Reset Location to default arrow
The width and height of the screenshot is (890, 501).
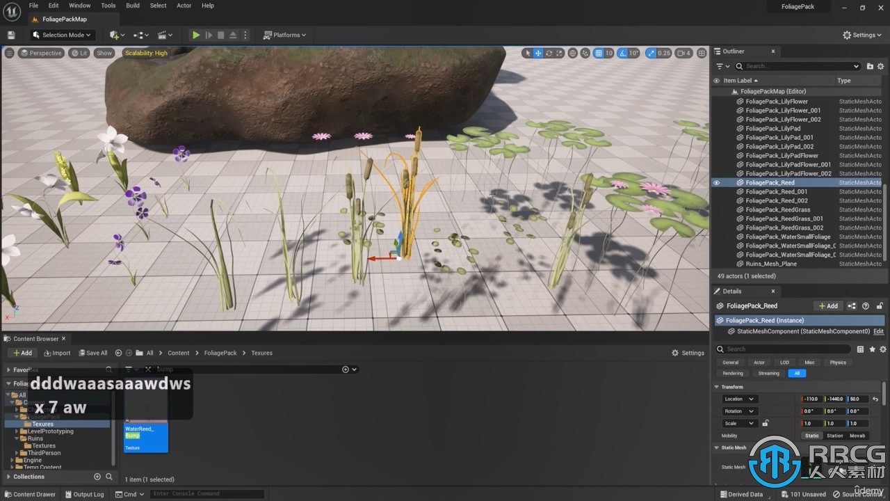pyautogui.click(x=875, y=399)
